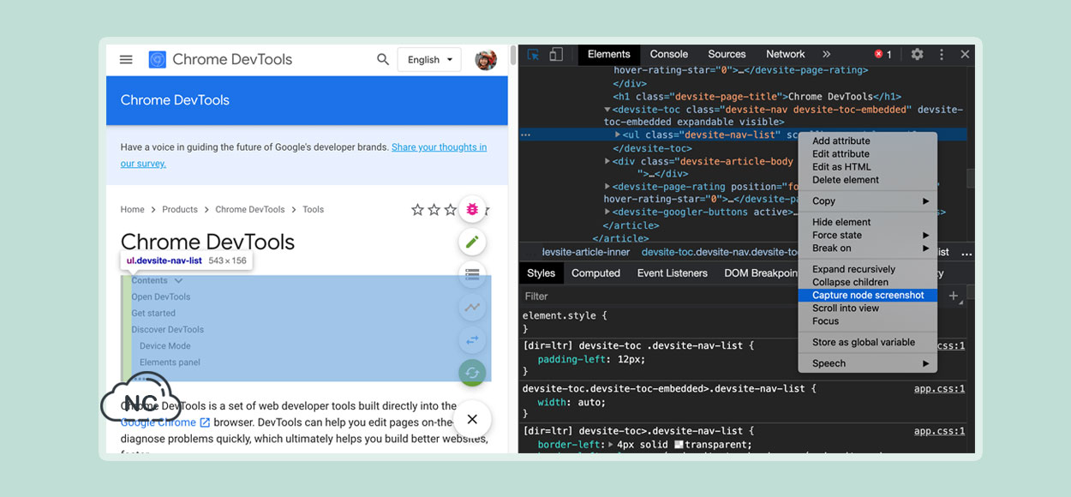Click the Chrome DevTools logo icon
Screen dimensions: 1071x497
pos(158,60)
